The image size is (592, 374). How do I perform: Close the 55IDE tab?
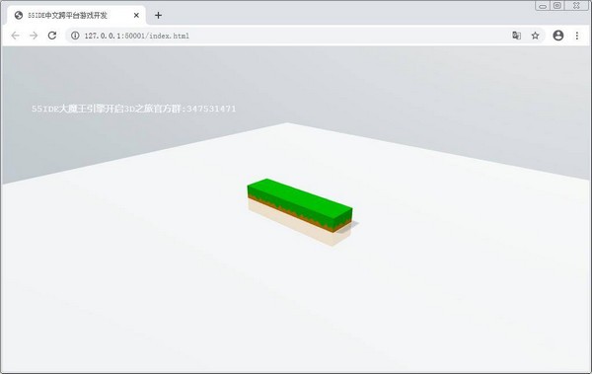tap(136, 15)
